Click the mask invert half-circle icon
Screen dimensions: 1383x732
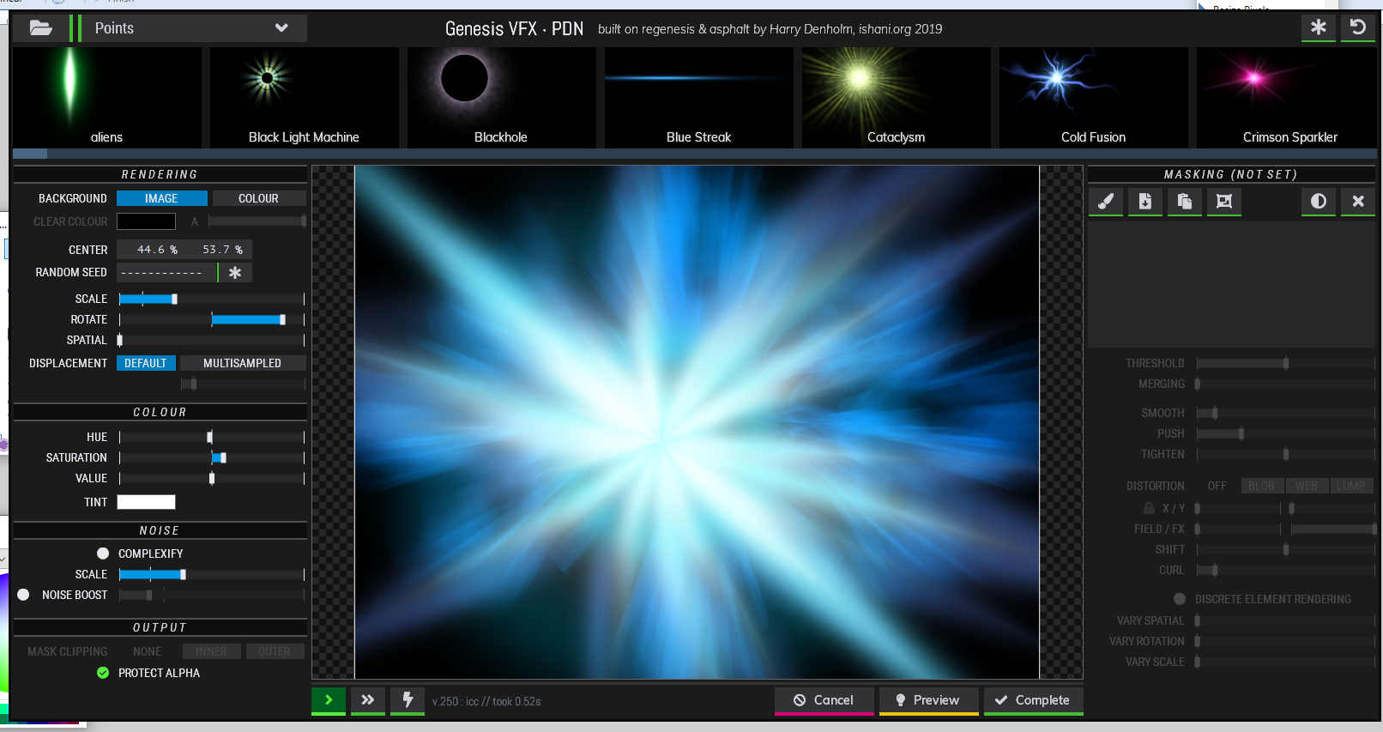(x=1319, y=202)
